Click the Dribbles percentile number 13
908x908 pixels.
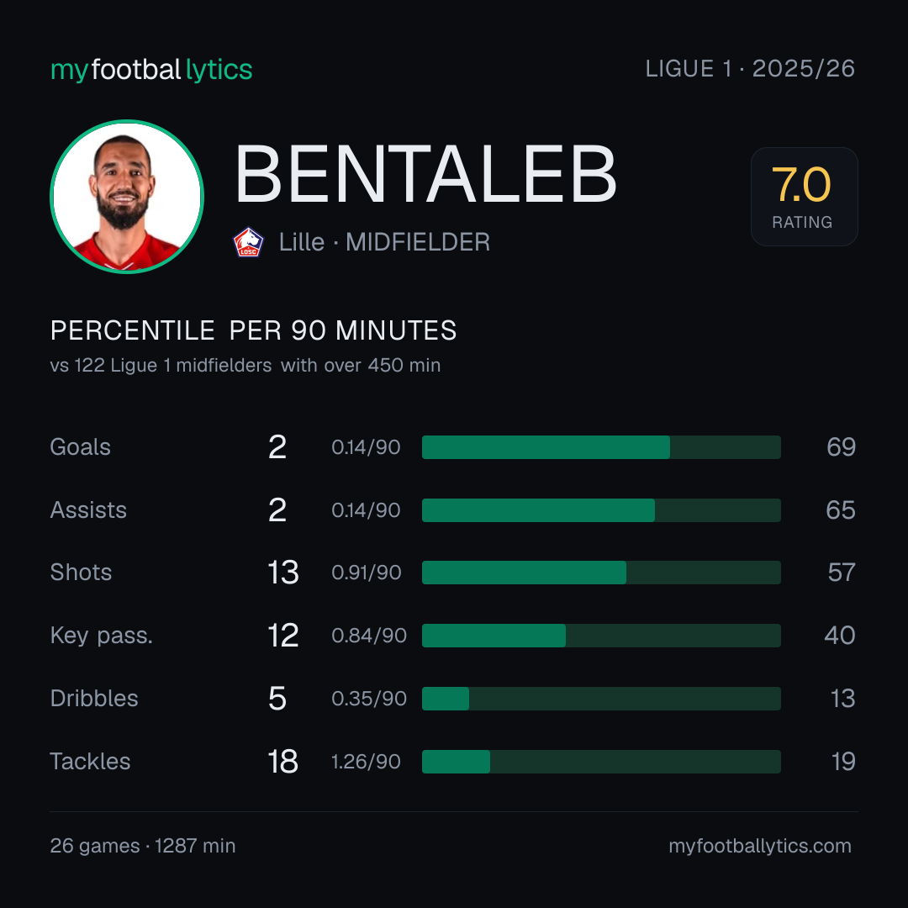(842, 699)
